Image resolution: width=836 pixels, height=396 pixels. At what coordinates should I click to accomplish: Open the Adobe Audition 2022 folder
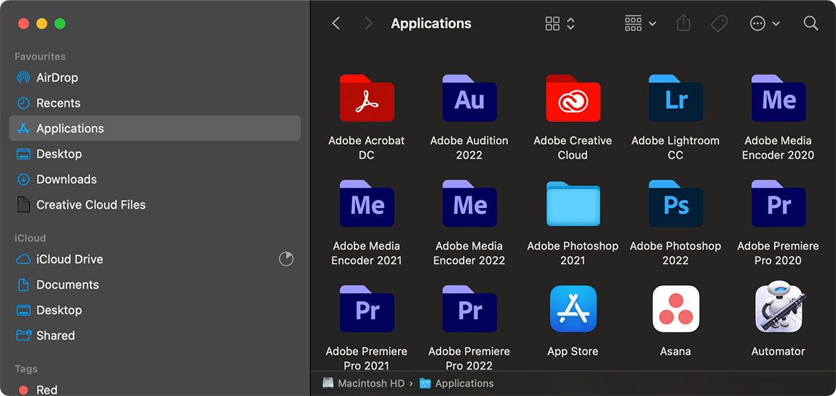469,98
